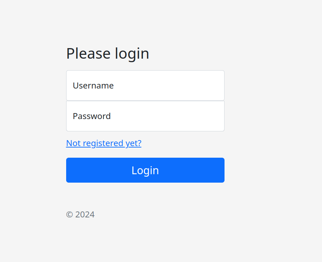The image size is (322, 262).
Task: Select the "Please login" heading text
Action: 108,54
